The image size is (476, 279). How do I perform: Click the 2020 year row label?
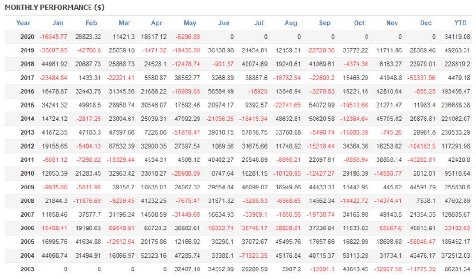[28, 37]
